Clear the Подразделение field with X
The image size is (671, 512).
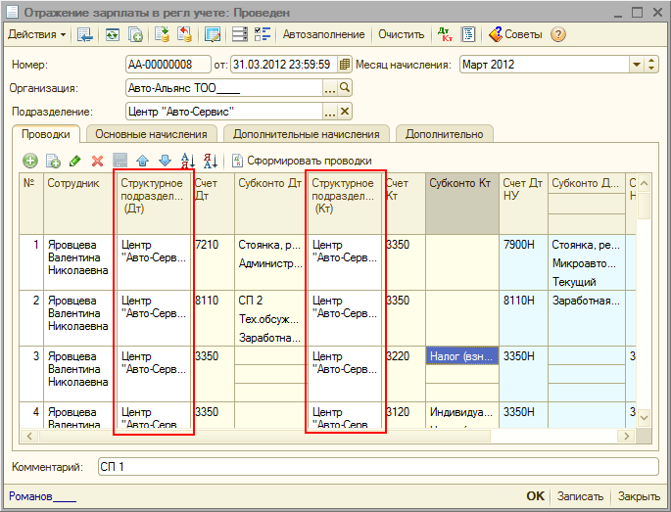345,112
